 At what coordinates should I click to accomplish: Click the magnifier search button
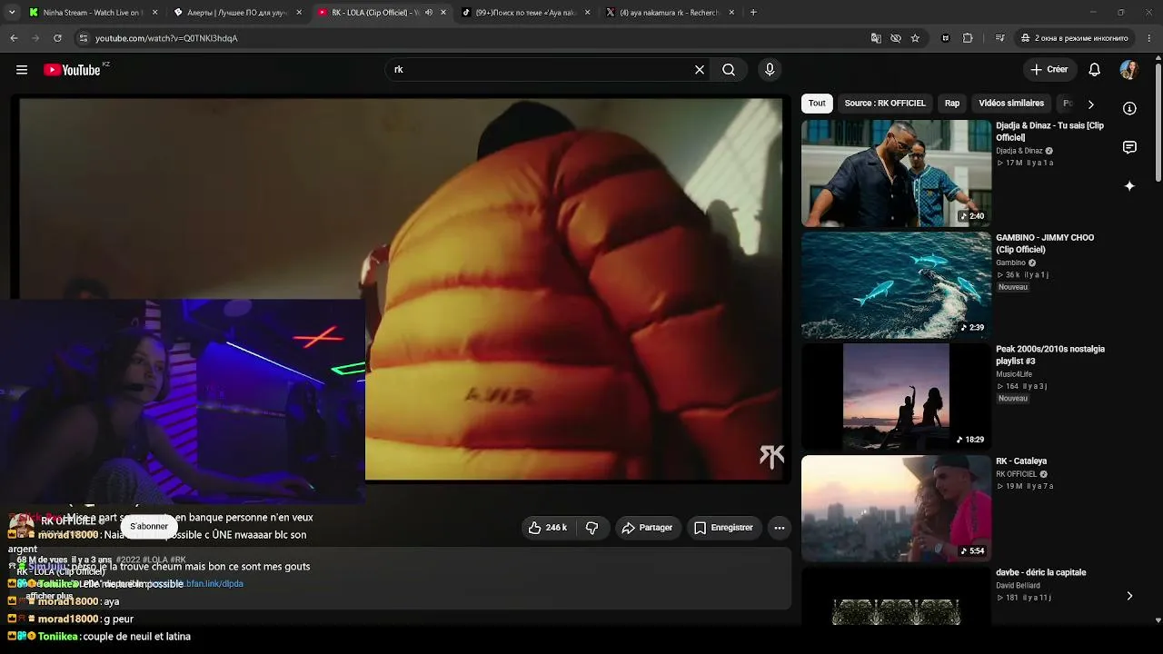[x=729, y=70]
